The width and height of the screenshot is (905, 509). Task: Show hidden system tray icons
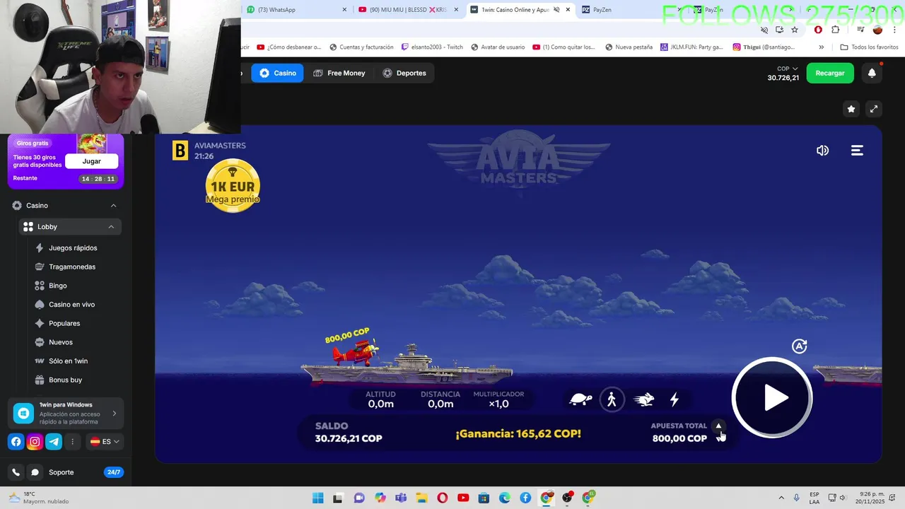(781, 498)
